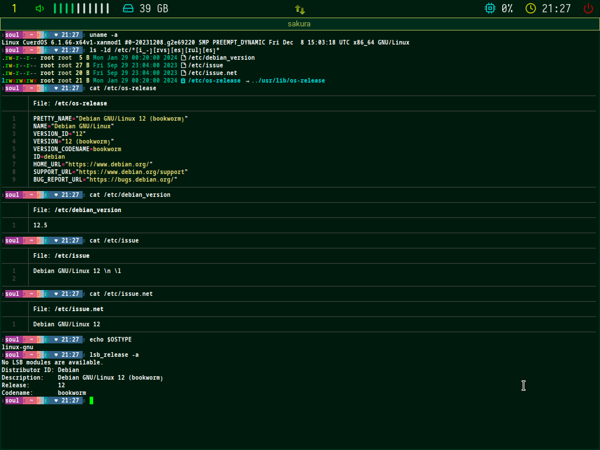Click the lrwxrwxrwx permissions string
Screen dimensions: 600x450
pos(19,81)
